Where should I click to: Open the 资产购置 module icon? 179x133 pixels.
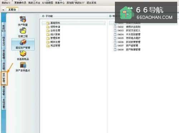[x=23, y=21]
